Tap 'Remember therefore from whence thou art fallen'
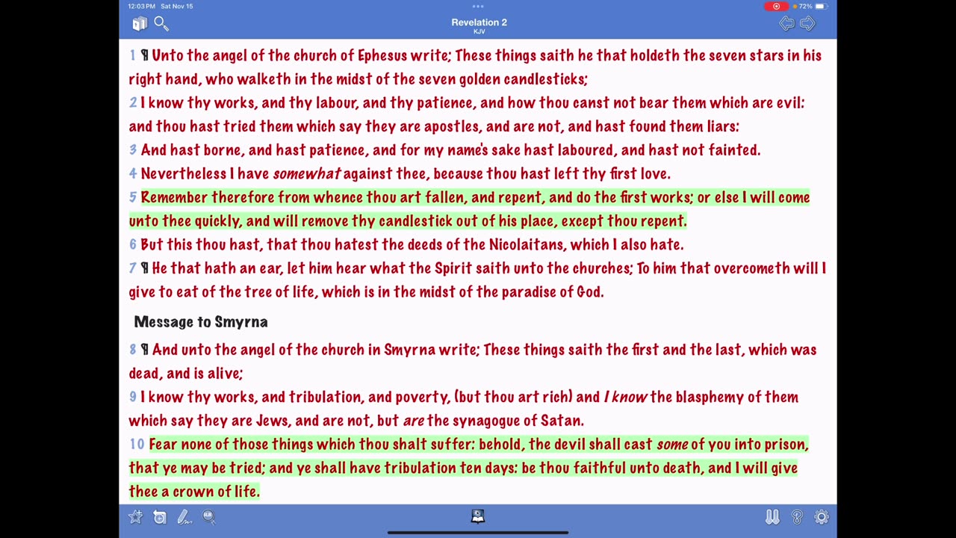 [303, 197]
